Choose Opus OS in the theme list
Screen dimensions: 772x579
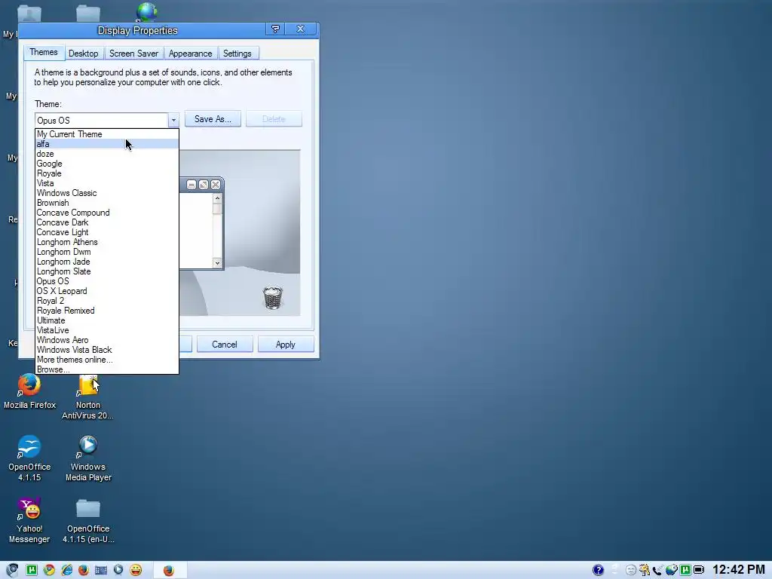click(x=107, y=281)
